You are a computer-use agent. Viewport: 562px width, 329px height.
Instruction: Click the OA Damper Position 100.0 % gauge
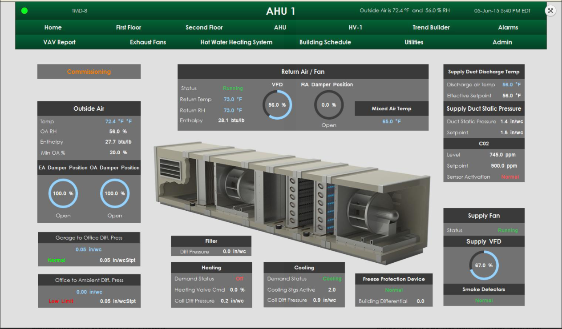[x=115, y=193]
